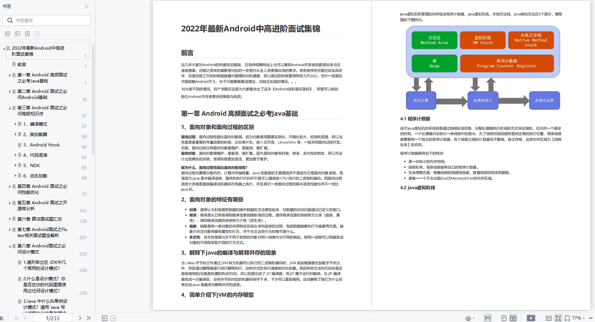The height and width of the screenshot is (322, 595).
Task: Open bookmark 1.请列举出在 JDK中几个常用的设计模式
Action: pyautogui.click(x=45, y=265)
